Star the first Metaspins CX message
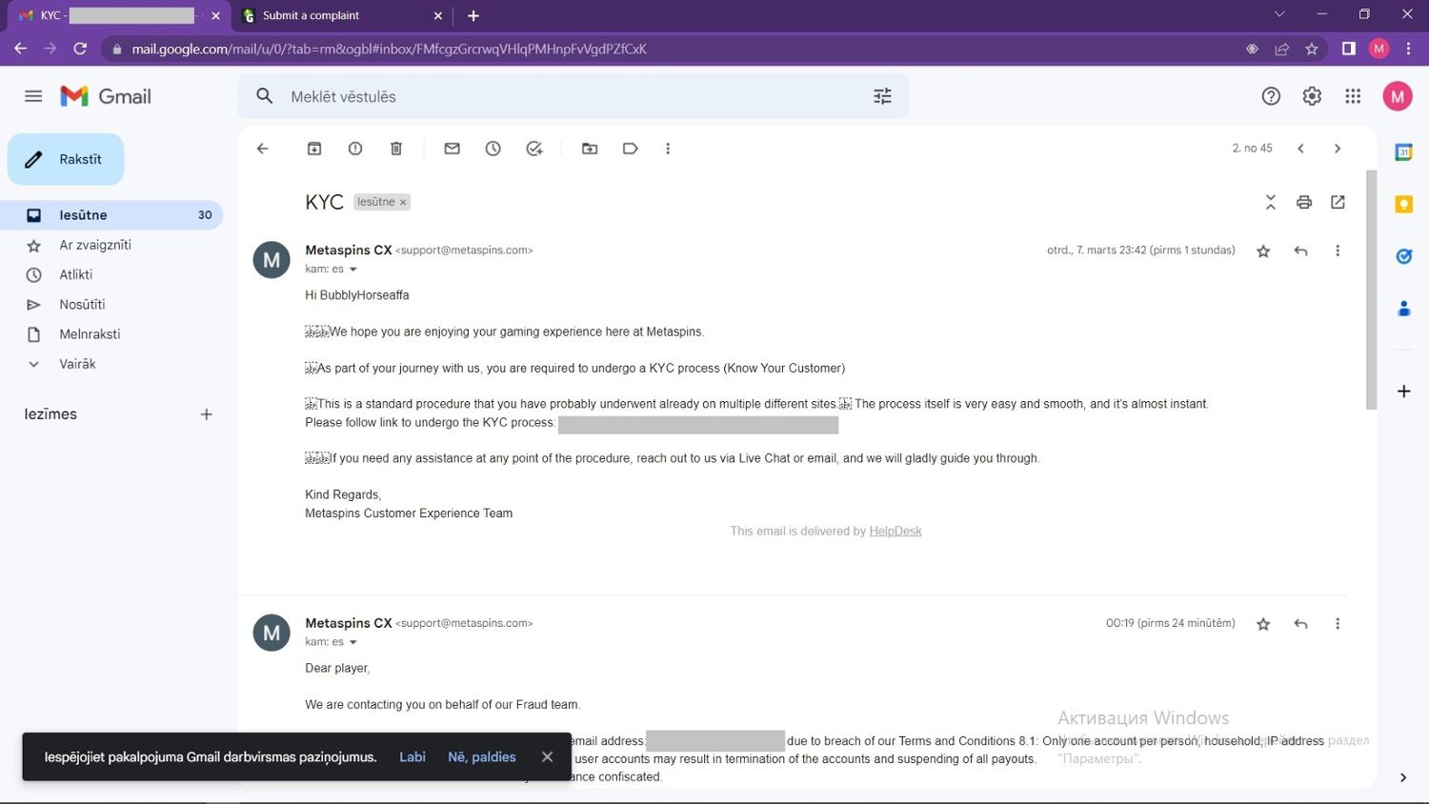 [x=1263, y=251]
